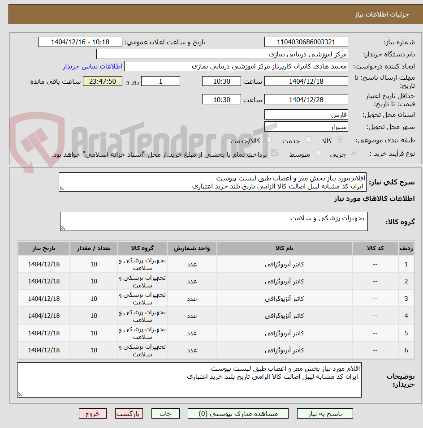This screenshot has height=428, width=423.
Task: Click the price validity time 10:30 field
Action: pyautogui.click(x=222, y=99)
